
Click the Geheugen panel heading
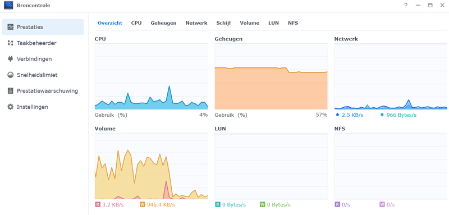point(228,39)
